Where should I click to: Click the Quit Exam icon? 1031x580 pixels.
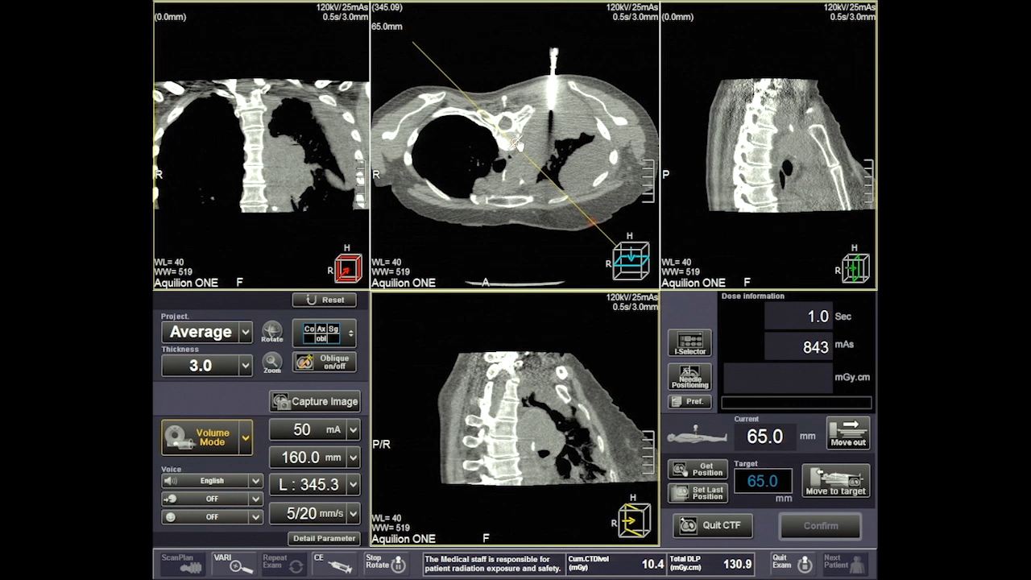click(x=793, y=563)
